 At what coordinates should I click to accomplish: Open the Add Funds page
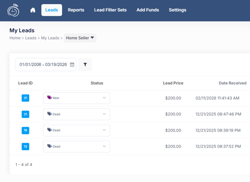pyautogui.click(x=148, y=10)
